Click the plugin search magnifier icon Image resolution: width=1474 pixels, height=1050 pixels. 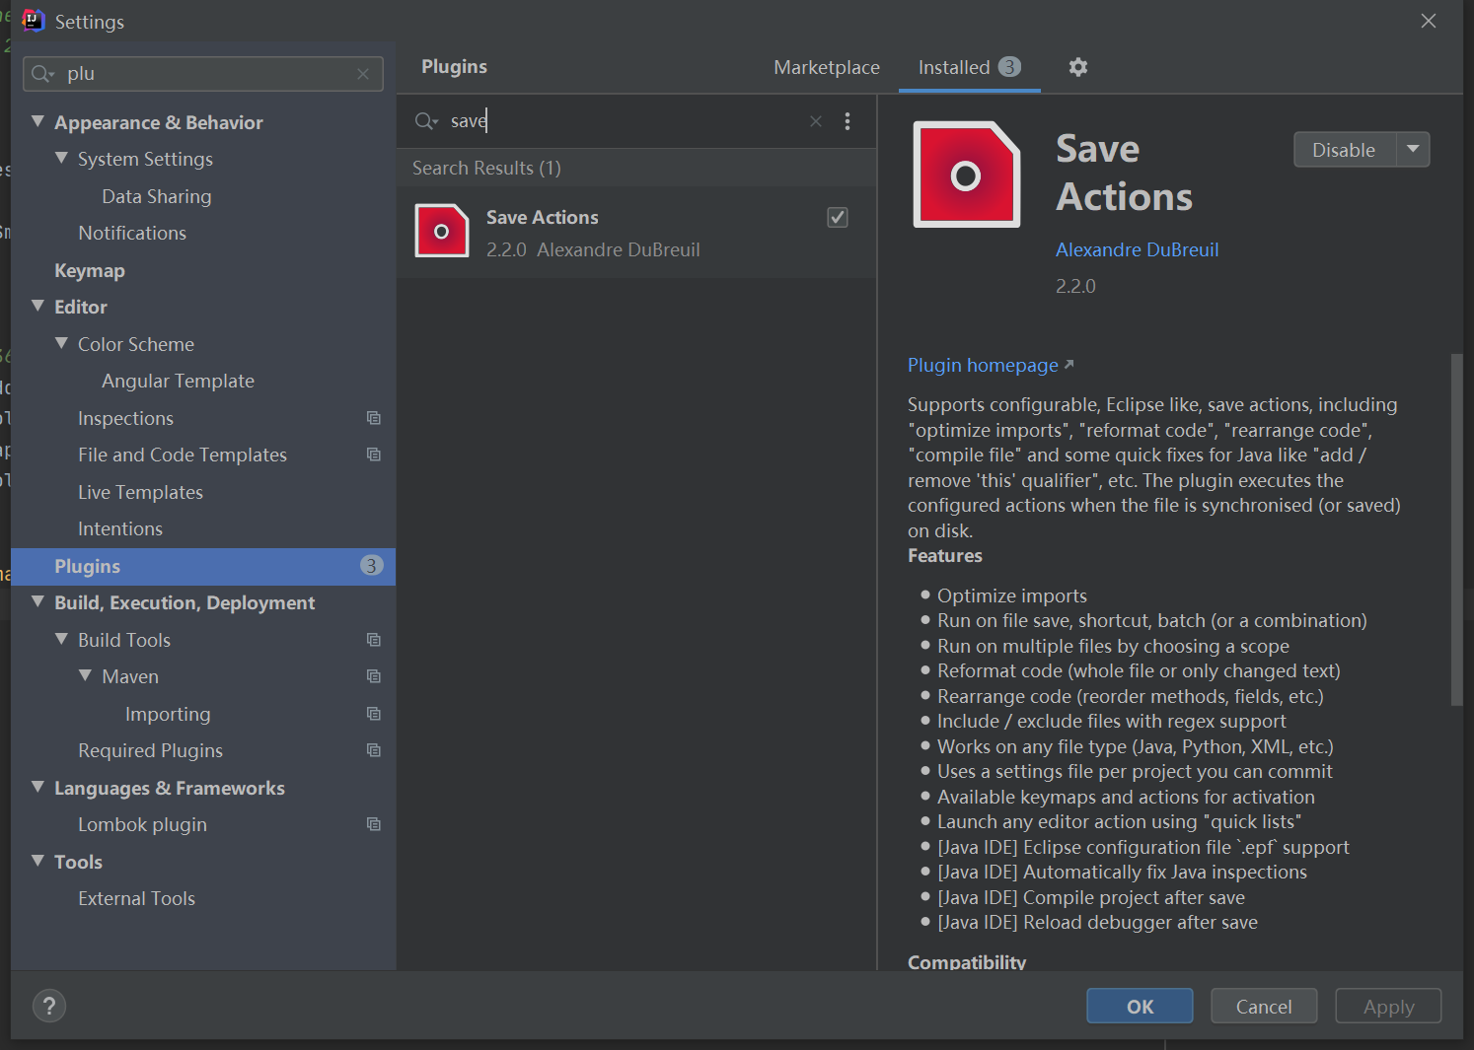(x=426, y=121)
